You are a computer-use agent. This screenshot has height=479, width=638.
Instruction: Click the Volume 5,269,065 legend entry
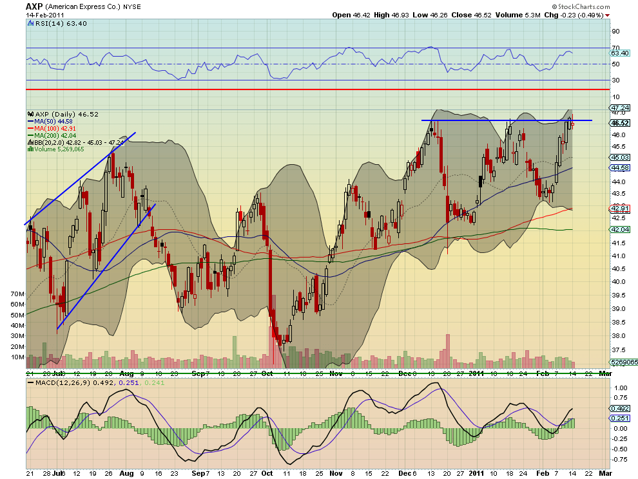point(59,149)
